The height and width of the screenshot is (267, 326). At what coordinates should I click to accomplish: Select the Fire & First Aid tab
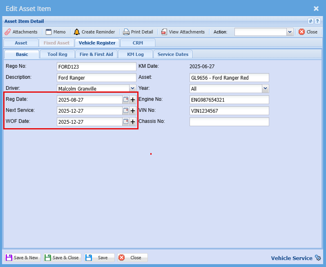[x=96, y=54]
